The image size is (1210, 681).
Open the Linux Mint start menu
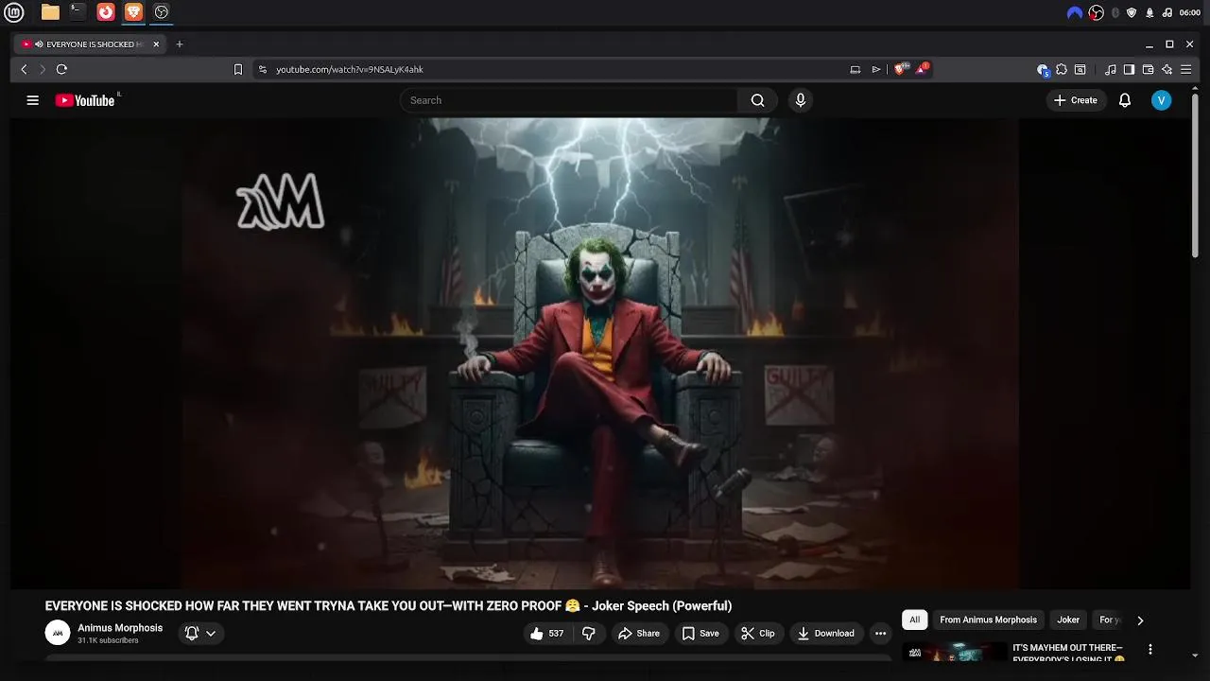[x=14, y=12]
